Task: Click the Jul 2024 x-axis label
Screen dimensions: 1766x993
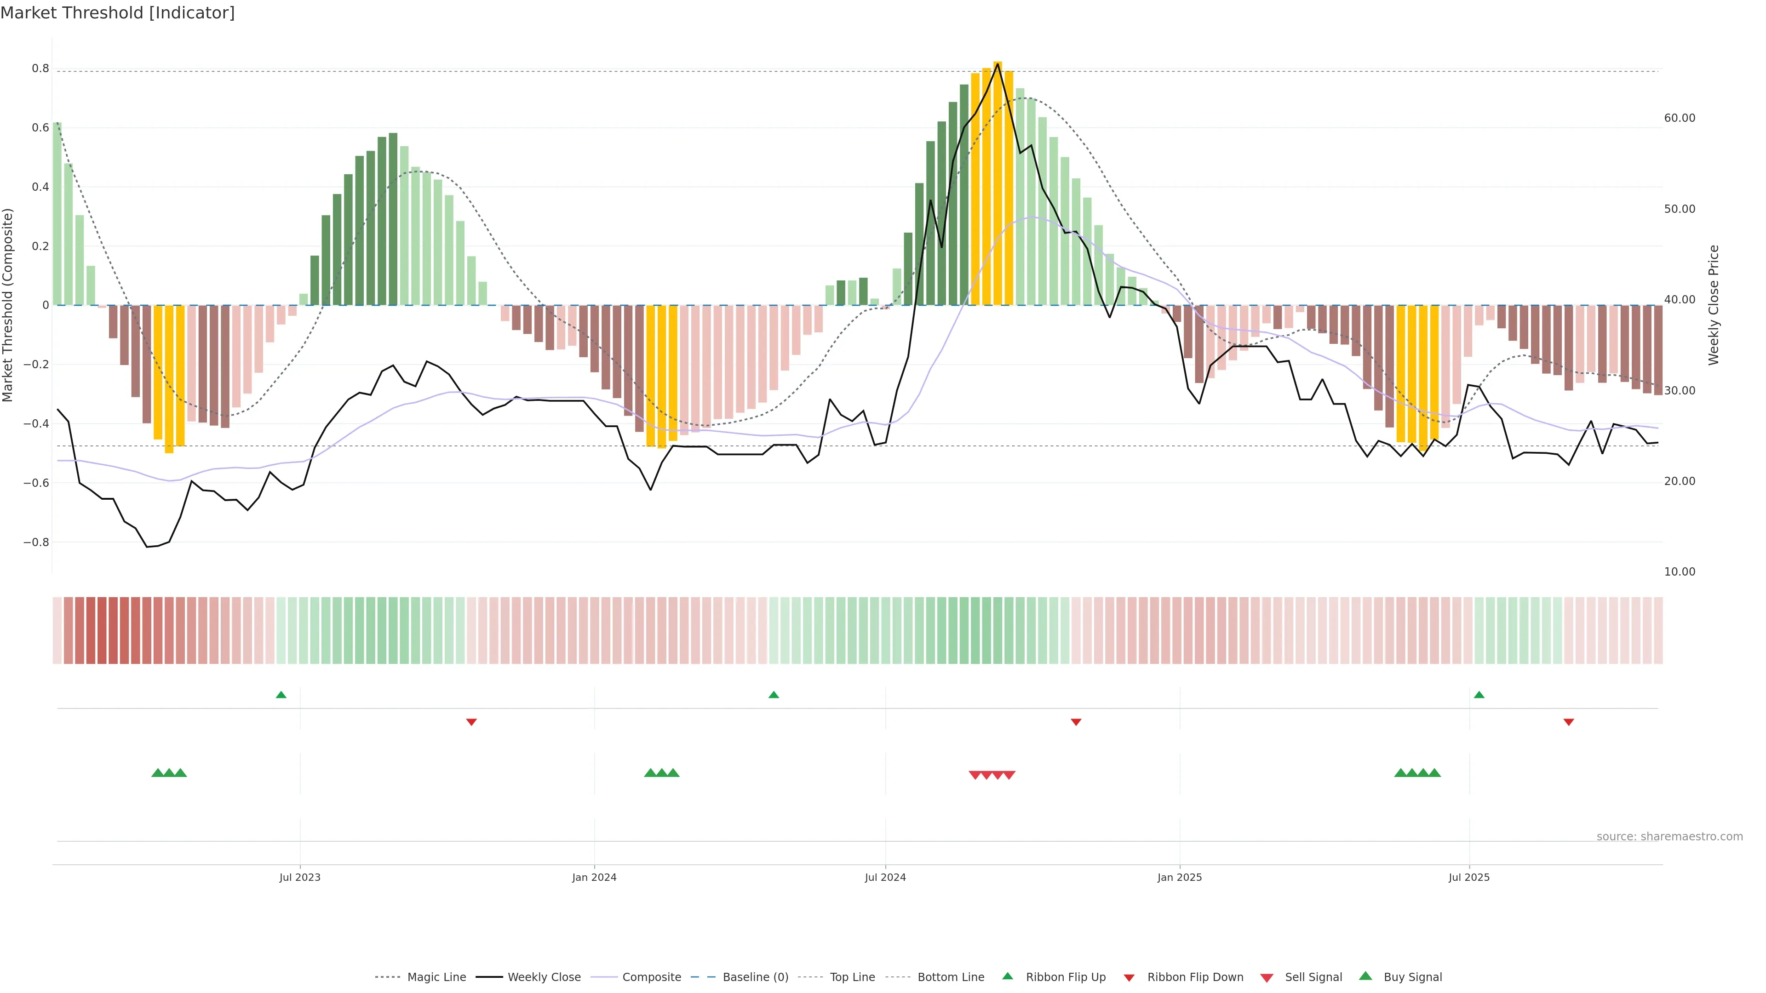Action: pyautogui.click(x=885, y=877)
